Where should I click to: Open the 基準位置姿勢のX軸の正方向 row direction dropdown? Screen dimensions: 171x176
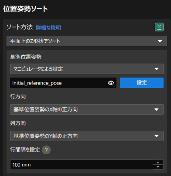tap(87, 109)
